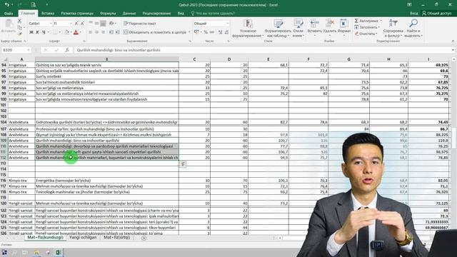
Task: Click the Excel icon in the taskbar
Action: tap(58, 253)
